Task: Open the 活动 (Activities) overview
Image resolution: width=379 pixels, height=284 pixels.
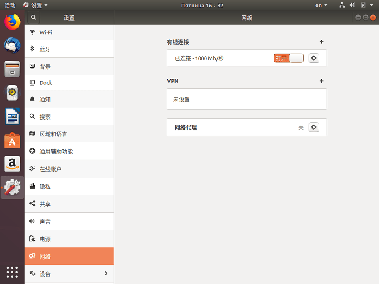Action: 10,5
